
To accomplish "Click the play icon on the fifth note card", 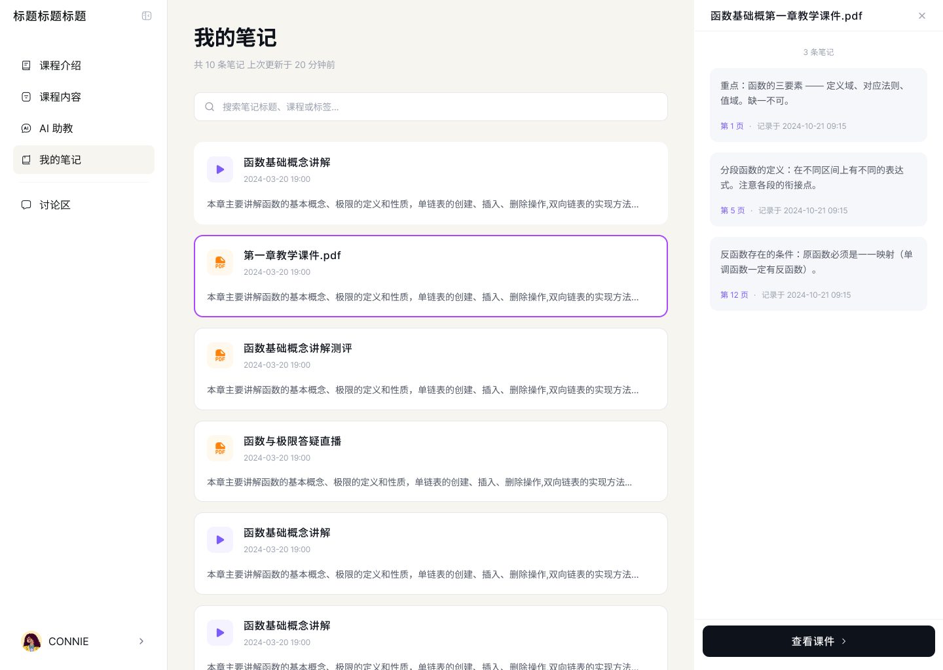I will (x=220, y=540).
